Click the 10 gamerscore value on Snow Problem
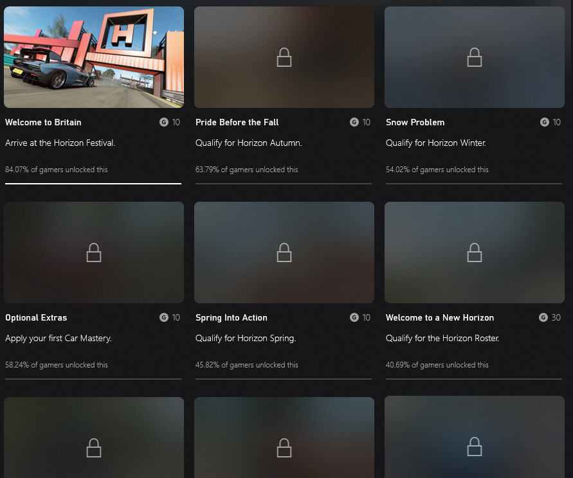 point(556,122)
